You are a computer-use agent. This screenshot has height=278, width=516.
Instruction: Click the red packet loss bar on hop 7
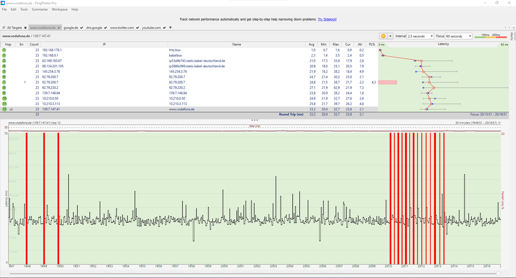387,82
